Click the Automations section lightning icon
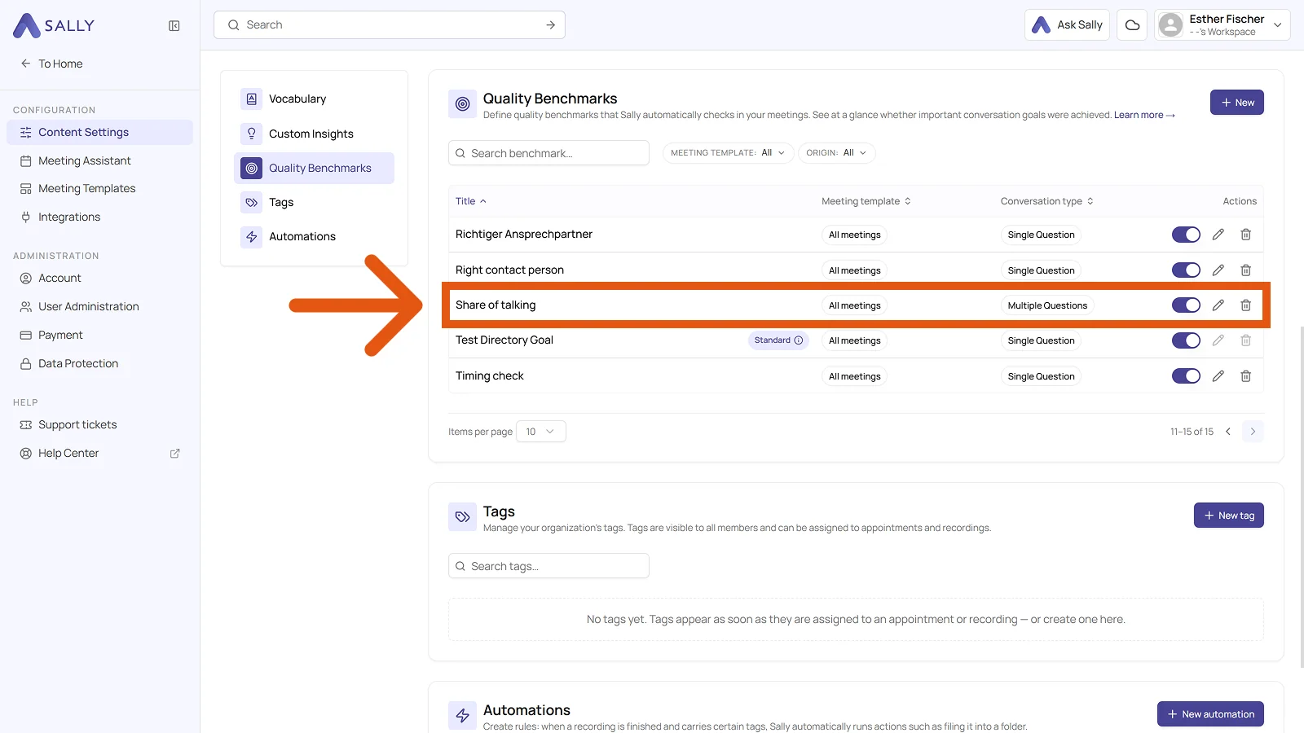 (x=462, y=715)
